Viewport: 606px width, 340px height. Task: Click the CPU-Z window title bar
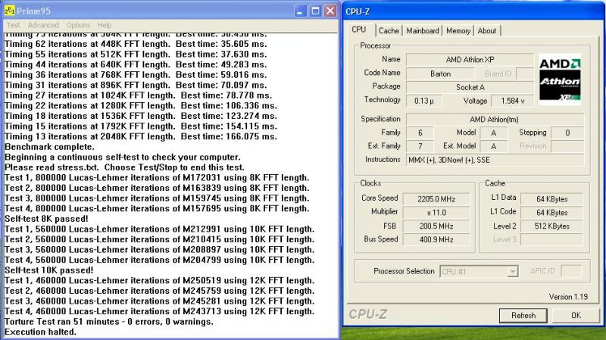(x=473, y=11)
